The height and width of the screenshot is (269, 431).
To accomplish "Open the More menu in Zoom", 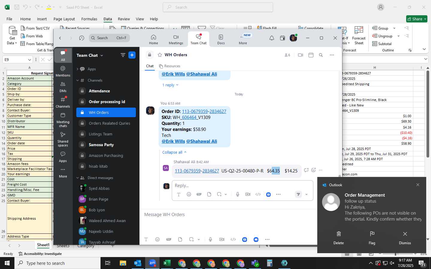I will tap(243, 39).
